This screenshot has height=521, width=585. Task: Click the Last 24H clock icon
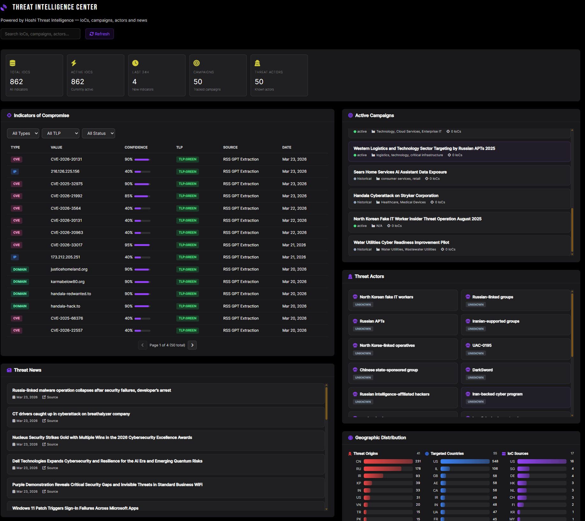pos(135,63)
